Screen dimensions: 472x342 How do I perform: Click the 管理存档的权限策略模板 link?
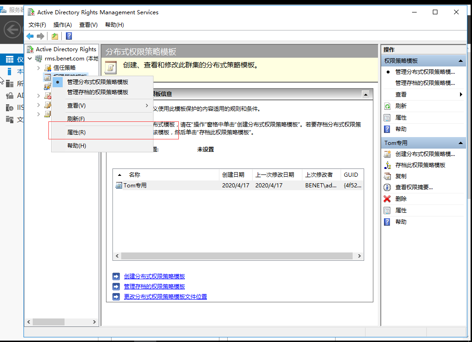pos(154,287)
